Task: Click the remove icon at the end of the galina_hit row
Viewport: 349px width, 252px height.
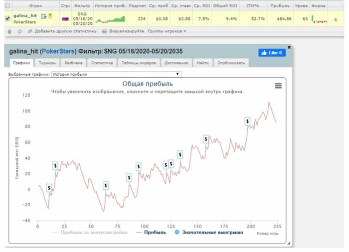Action: (336, 19)
